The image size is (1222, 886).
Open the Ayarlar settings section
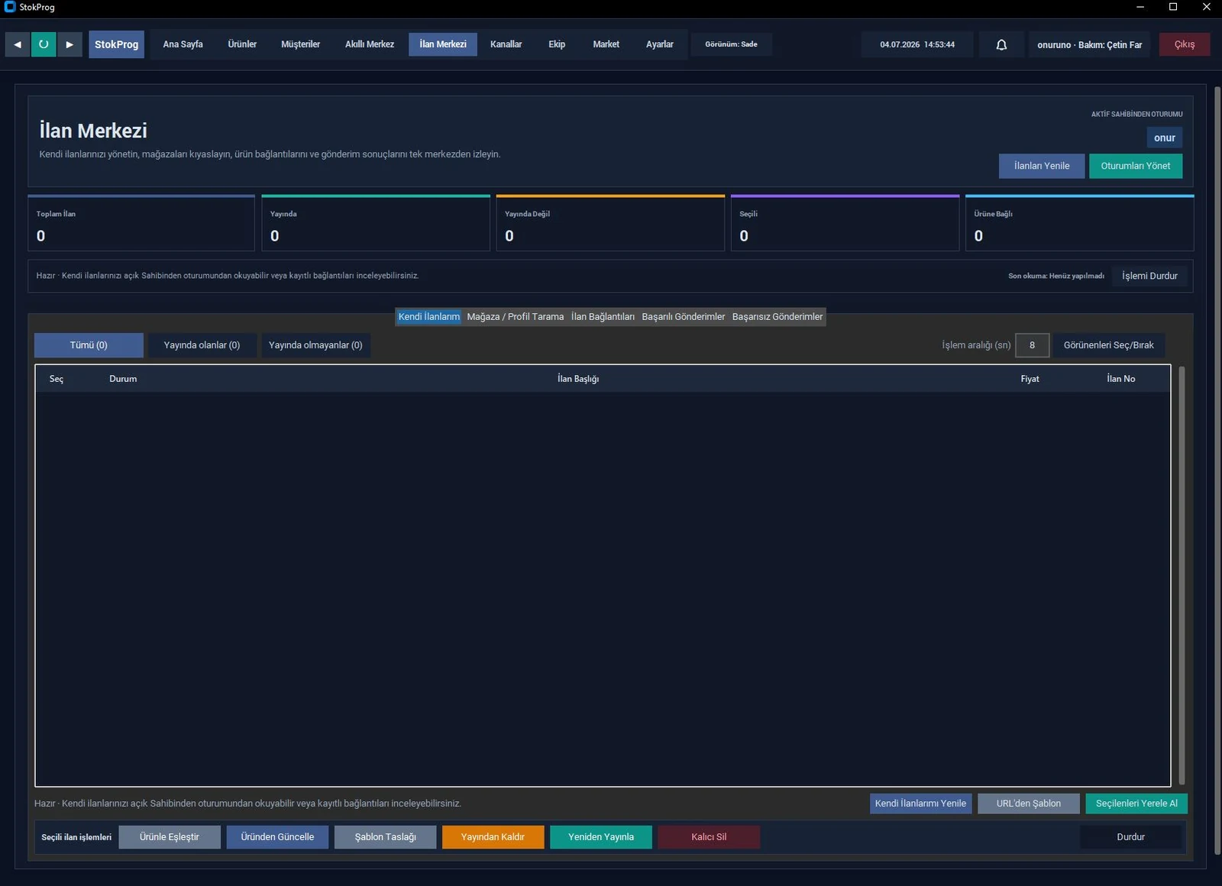tap(659, 44)
